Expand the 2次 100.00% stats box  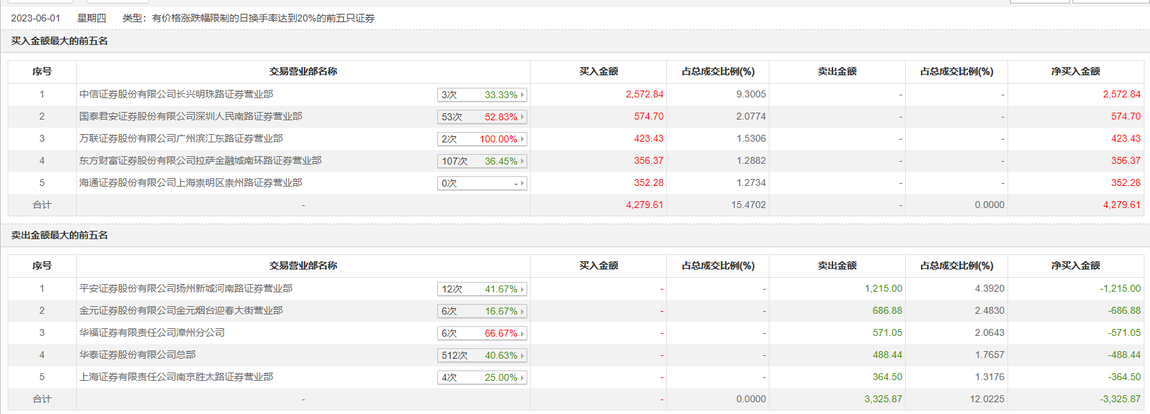pyautogui.click(x=482, y=139)
